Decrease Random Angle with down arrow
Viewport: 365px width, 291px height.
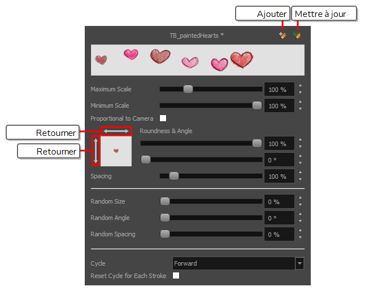click(300, 221)
